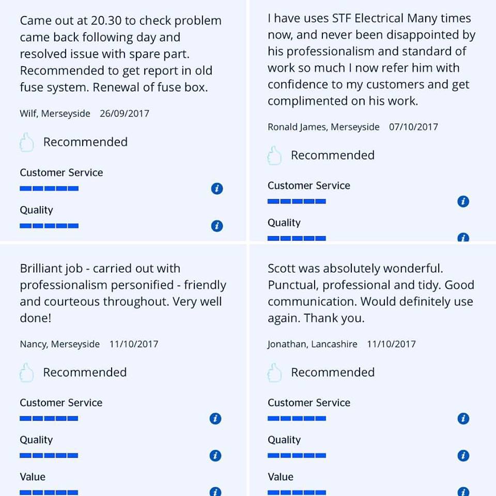496x496 pixels.
Task: Click Wilf's Customer Service rating bar
Action: tap(49, 189)
